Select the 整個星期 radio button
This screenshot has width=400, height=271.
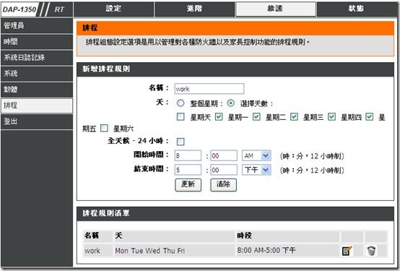(181, 103)
